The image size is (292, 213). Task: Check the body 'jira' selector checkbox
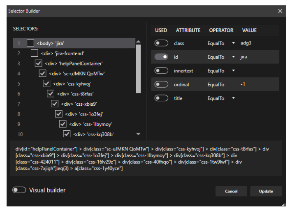30,43
